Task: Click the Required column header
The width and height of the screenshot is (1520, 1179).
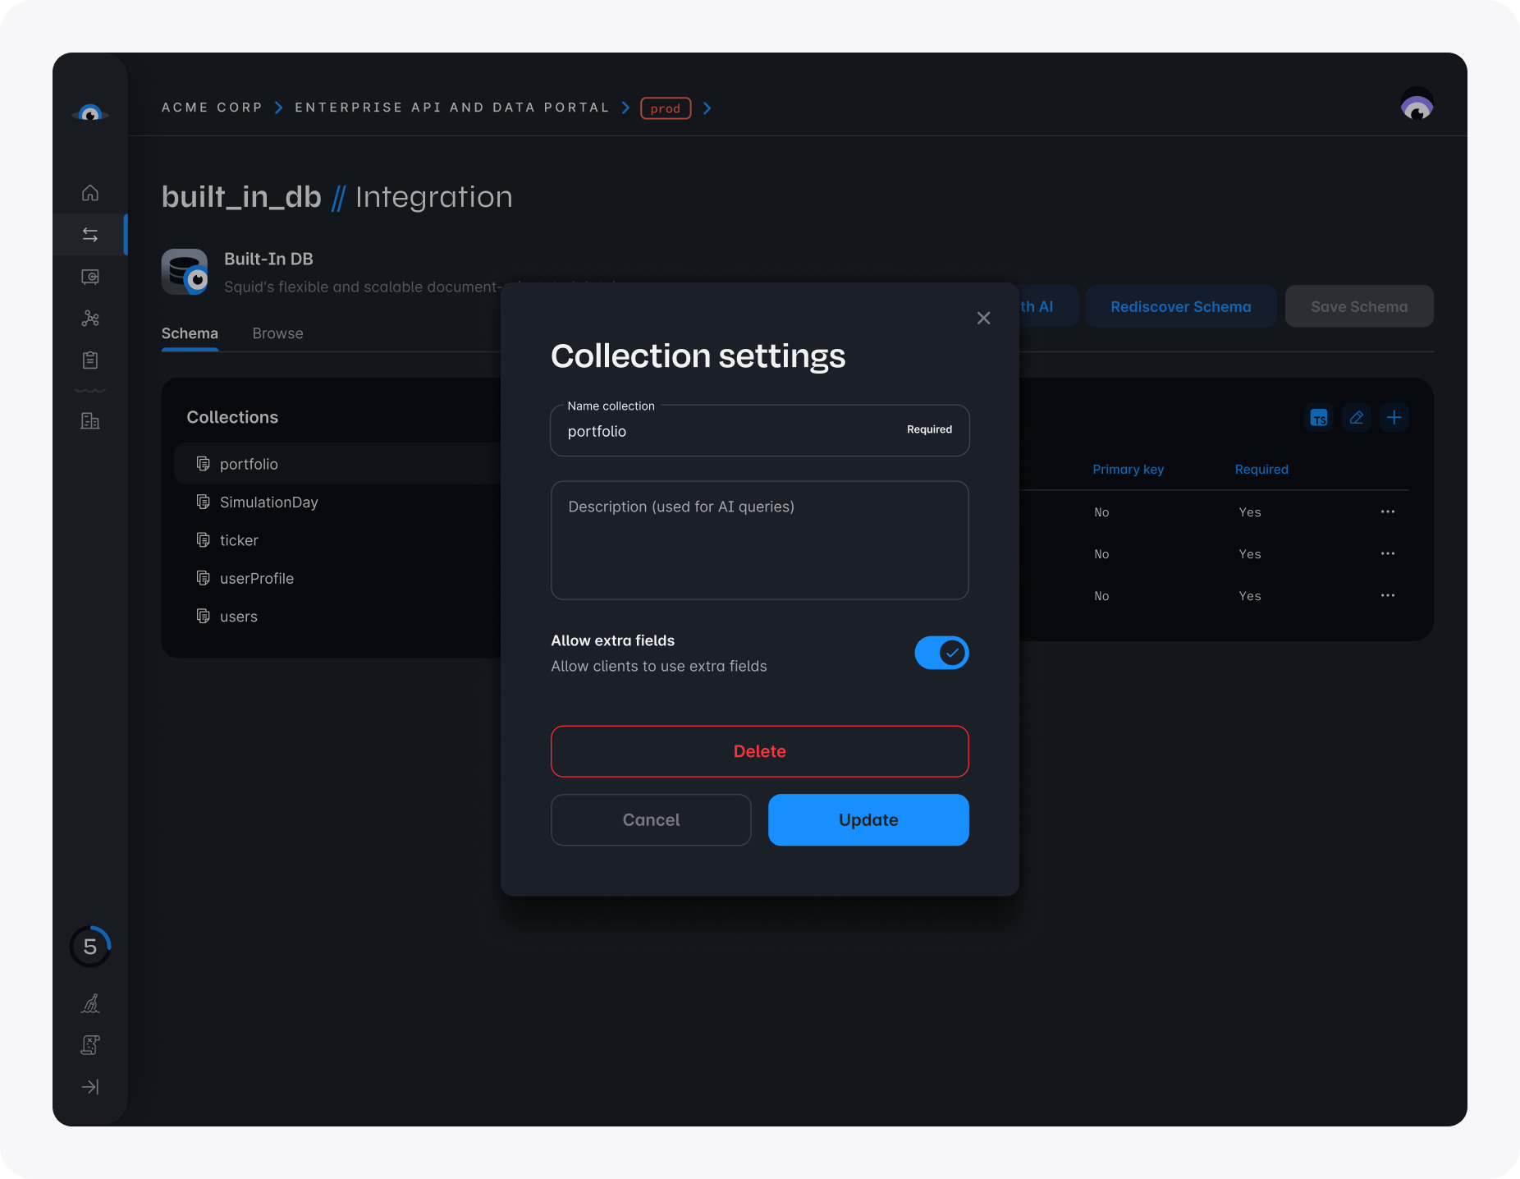Action: click(1261, 469)
